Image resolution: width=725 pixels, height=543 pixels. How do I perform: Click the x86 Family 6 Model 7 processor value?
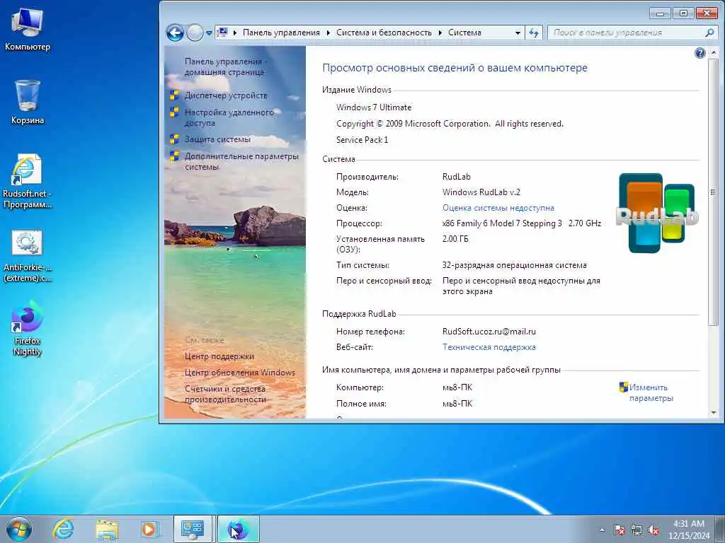[522, 223]
